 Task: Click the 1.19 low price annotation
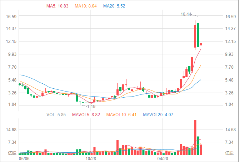click(91, 107)
